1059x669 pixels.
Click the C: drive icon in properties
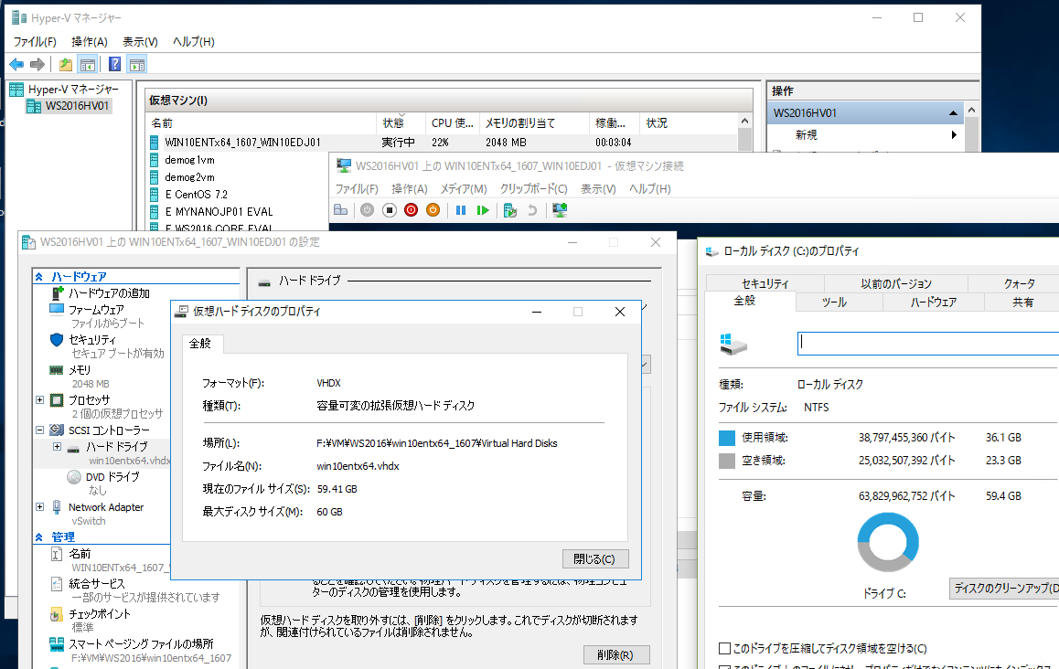coord(733,344)
